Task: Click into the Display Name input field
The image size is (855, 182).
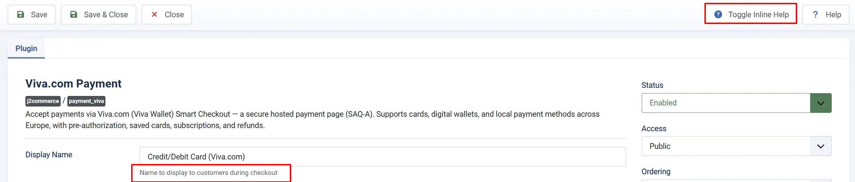Action: coord(383,157)
